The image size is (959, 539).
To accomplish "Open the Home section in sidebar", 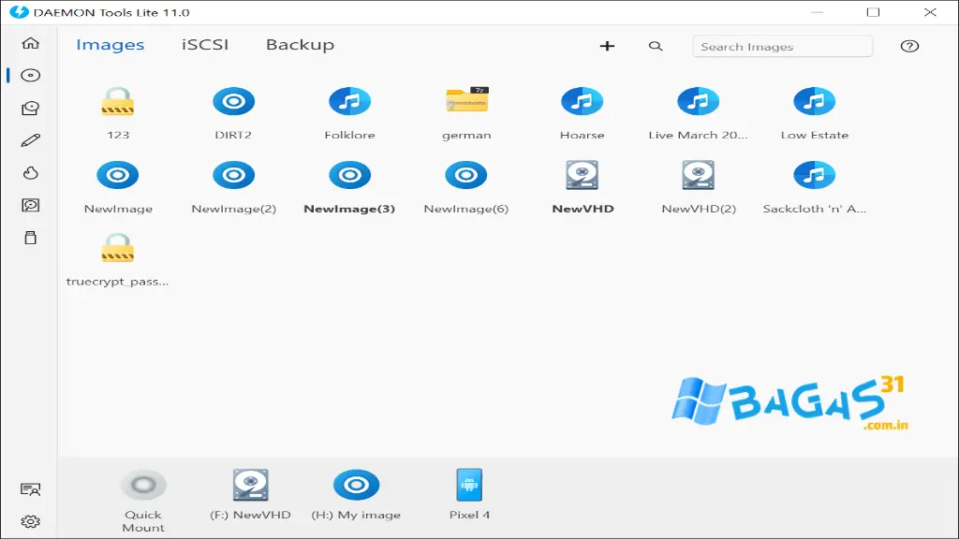I will (31, 43).
